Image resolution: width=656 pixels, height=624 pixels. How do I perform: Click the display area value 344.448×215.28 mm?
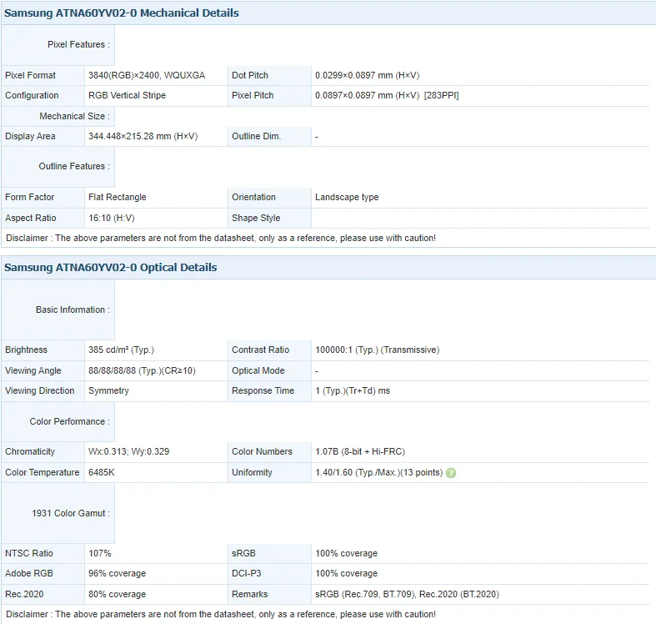[x=143, y=136]
